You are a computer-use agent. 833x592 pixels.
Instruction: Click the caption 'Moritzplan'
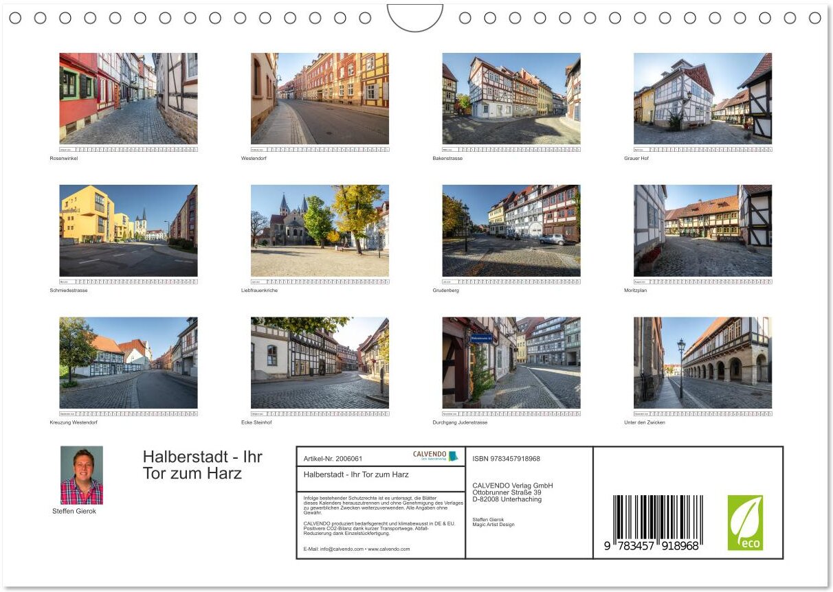tap(635, 291)
